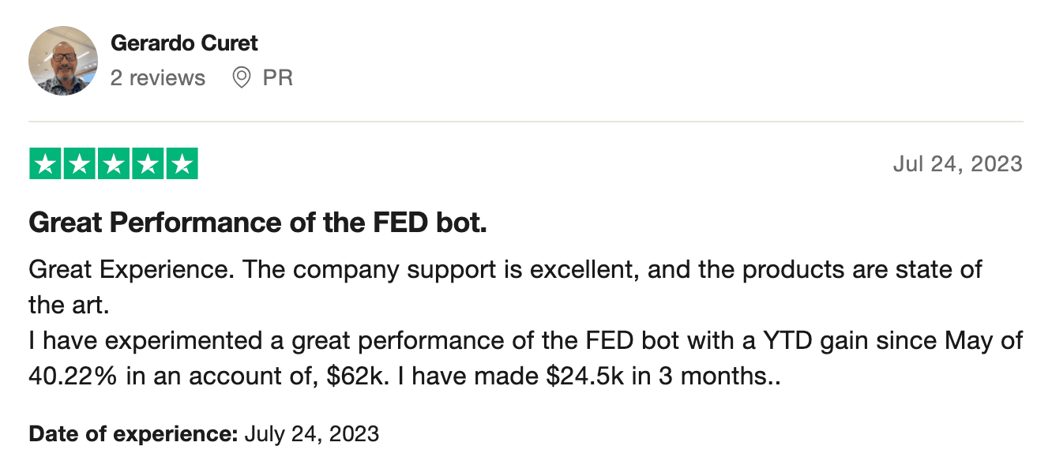The width and height of the screenshot is (1052, 461).
Task: Open the "2 reviews" count link
Action: point(157,77)
